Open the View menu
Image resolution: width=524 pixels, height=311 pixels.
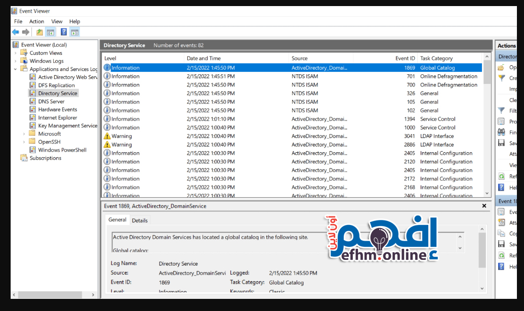57,21
